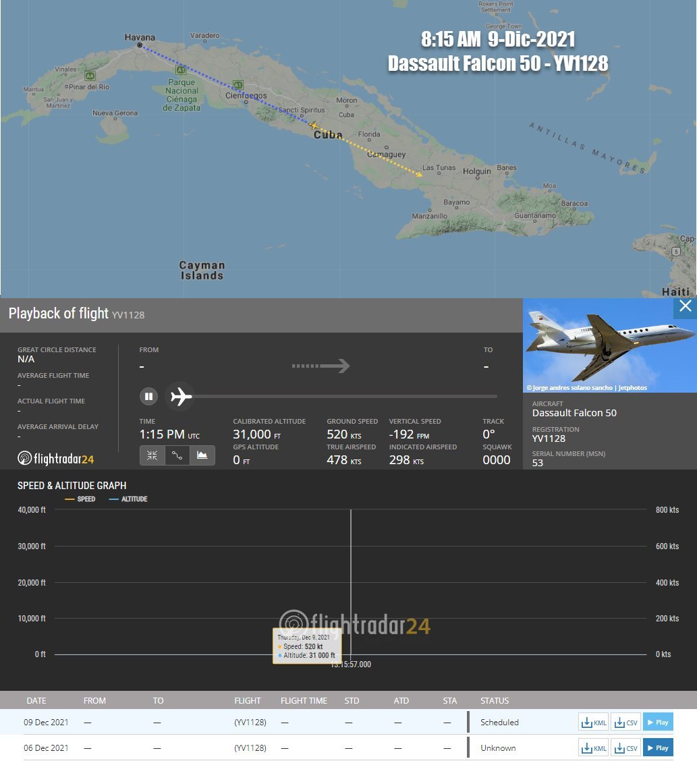Click the Scheduled status cell

499,722
